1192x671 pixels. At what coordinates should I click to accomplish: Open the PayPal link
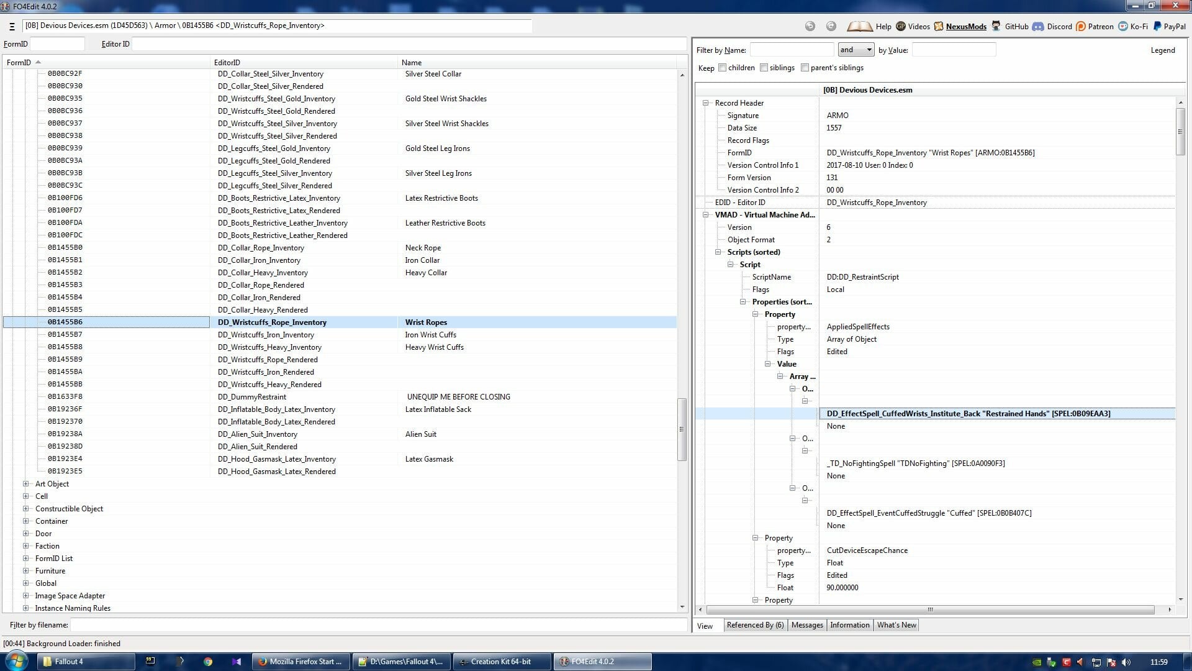click(x=1169, y=26)
